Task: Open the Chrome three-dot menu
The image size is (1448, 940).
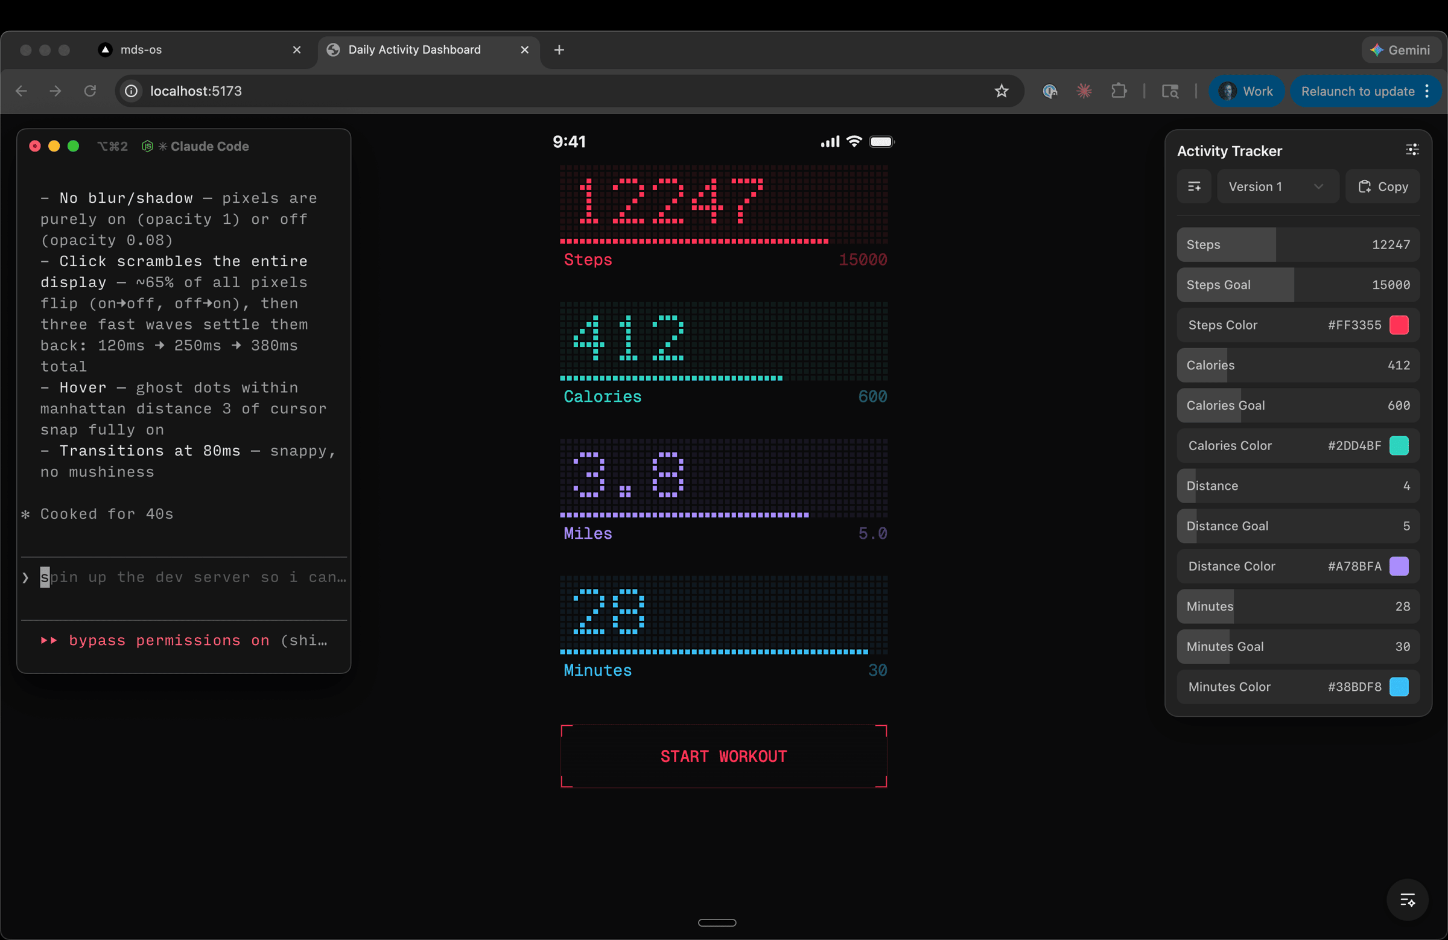Action: [x=1427, y=91]
